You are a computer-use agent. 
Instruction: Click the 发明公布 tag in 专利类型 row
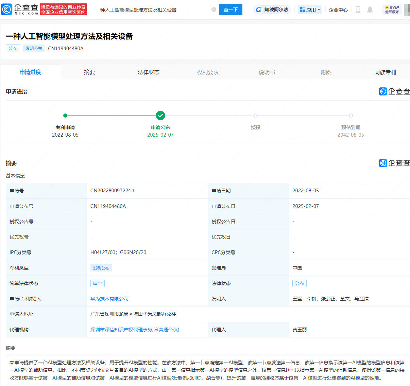point(101,268)
